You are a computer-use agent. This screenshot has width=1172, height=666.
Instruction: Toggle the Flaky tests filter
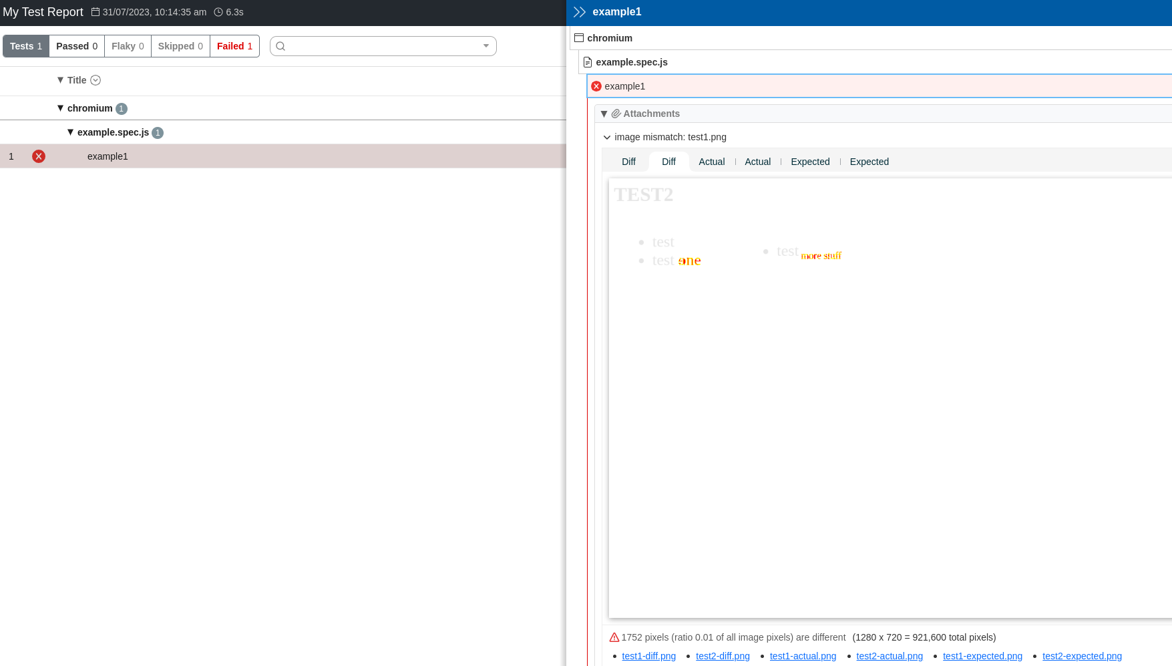point(128,46)
